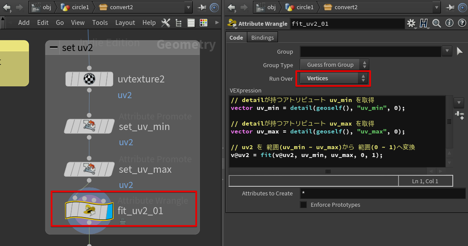The height and width of the screenshot is (246, 468).
Task: Switch to the Bindings tab
Action: click(x=262, y=38)
